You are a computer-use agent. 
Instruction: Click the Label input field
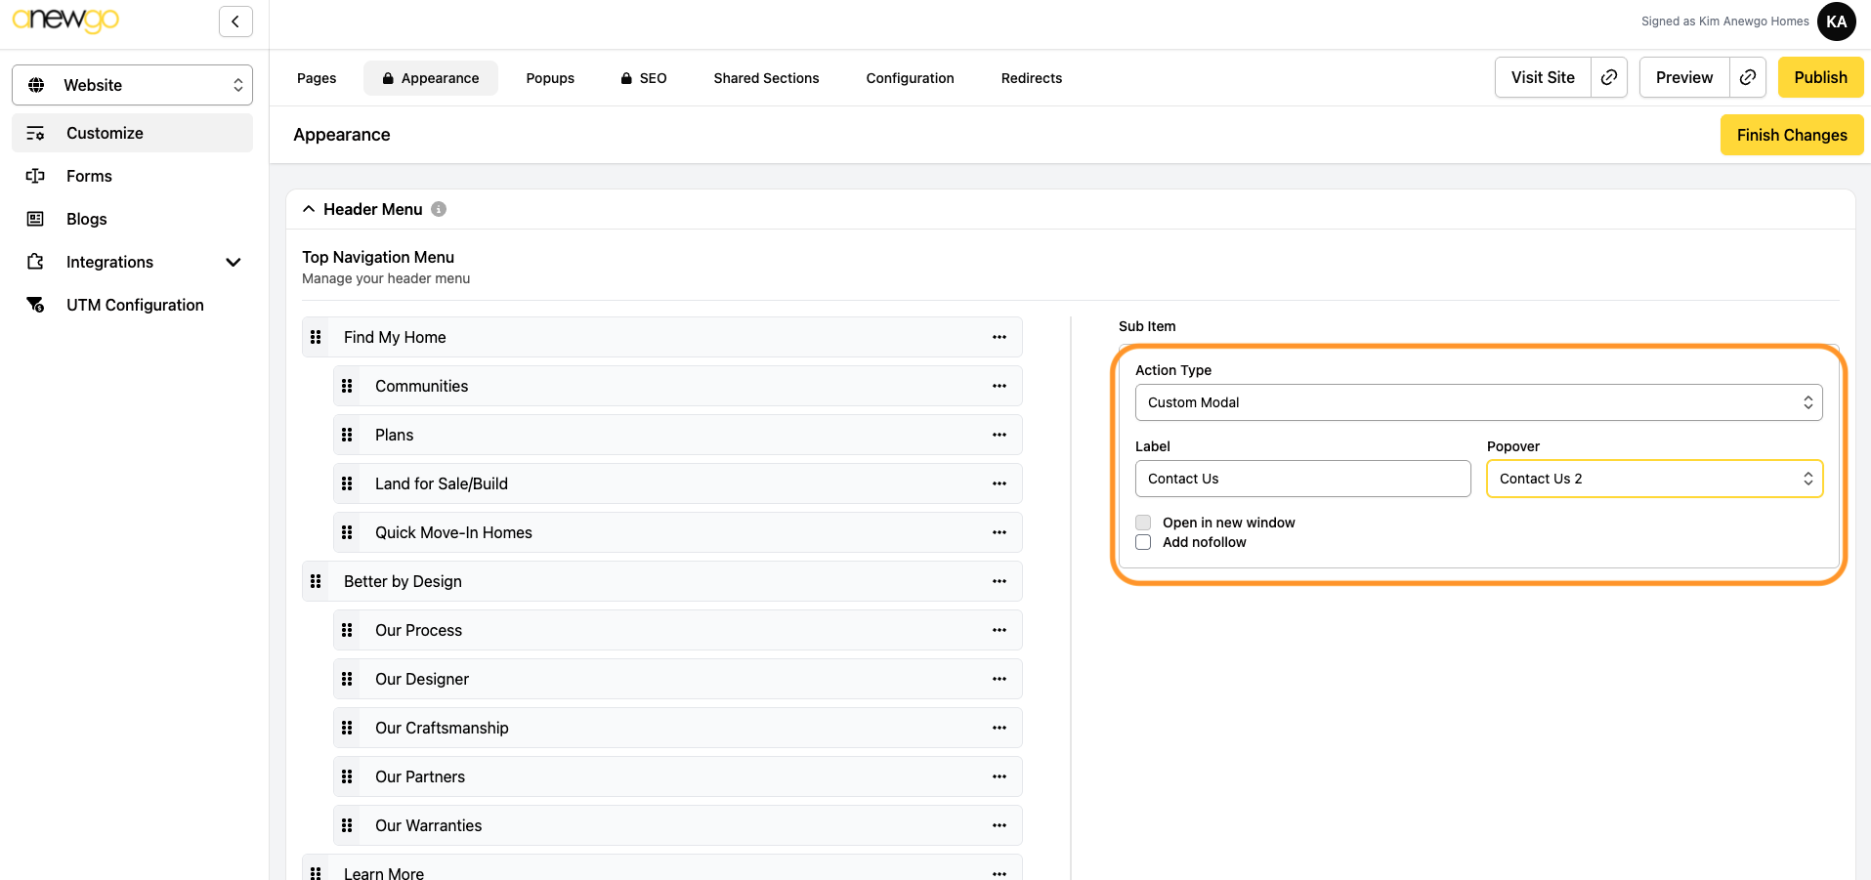pos(1301,479)
